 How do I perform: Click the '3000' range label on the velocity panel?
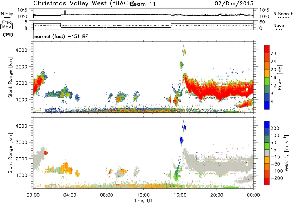(22, 142)
